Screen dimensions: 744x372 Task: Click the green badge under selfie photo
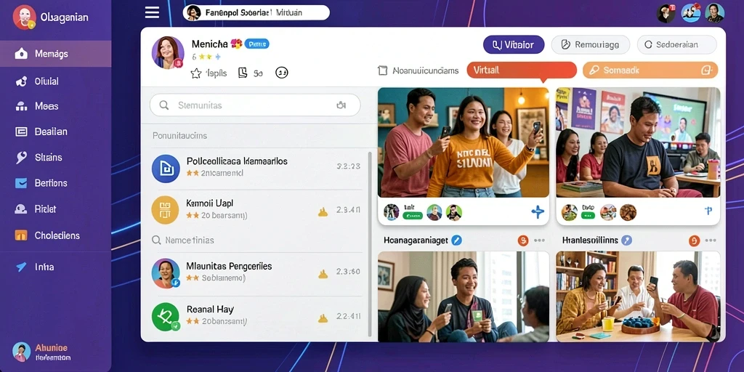pyautogui.click(x=413, y=215)
